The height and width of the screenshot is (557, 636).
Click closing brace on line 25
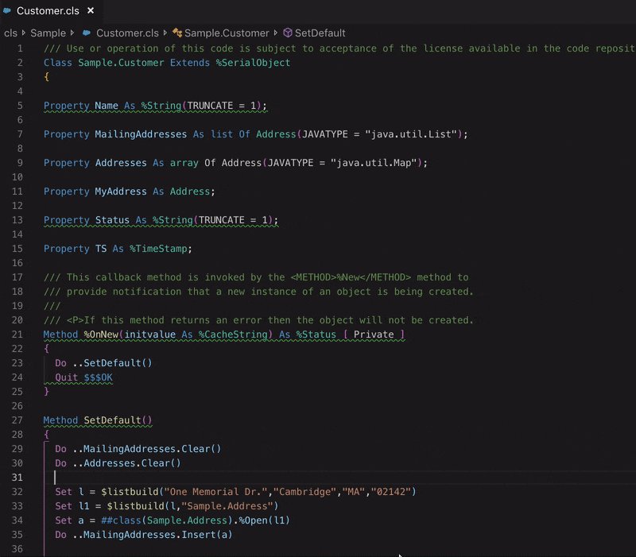(x=46, y=392)
